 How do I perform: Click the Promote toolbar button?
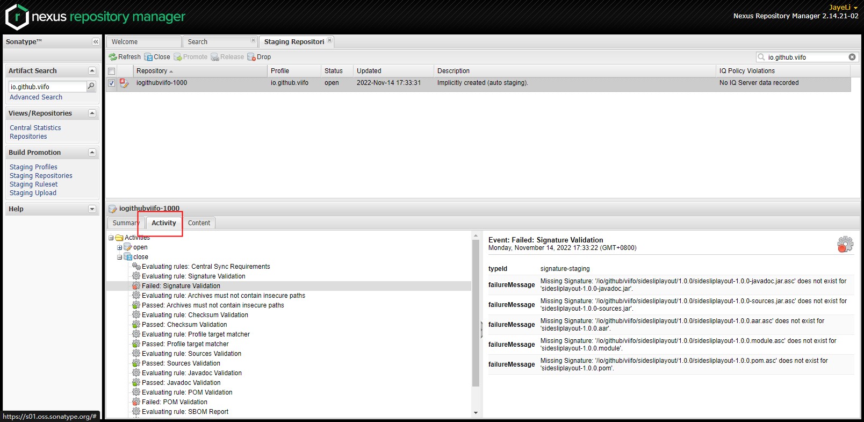pyautogui.click(x=190, y=57)
